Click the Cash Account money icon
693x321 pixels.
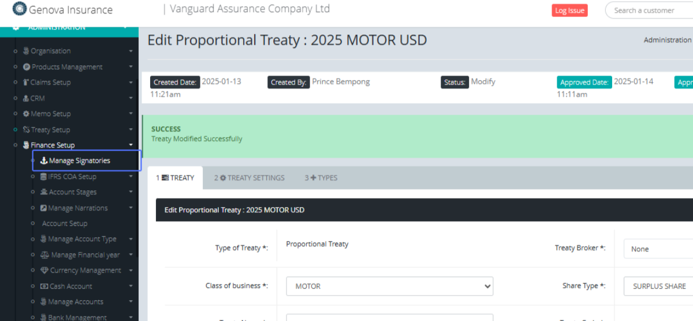(x=44, y=286)
